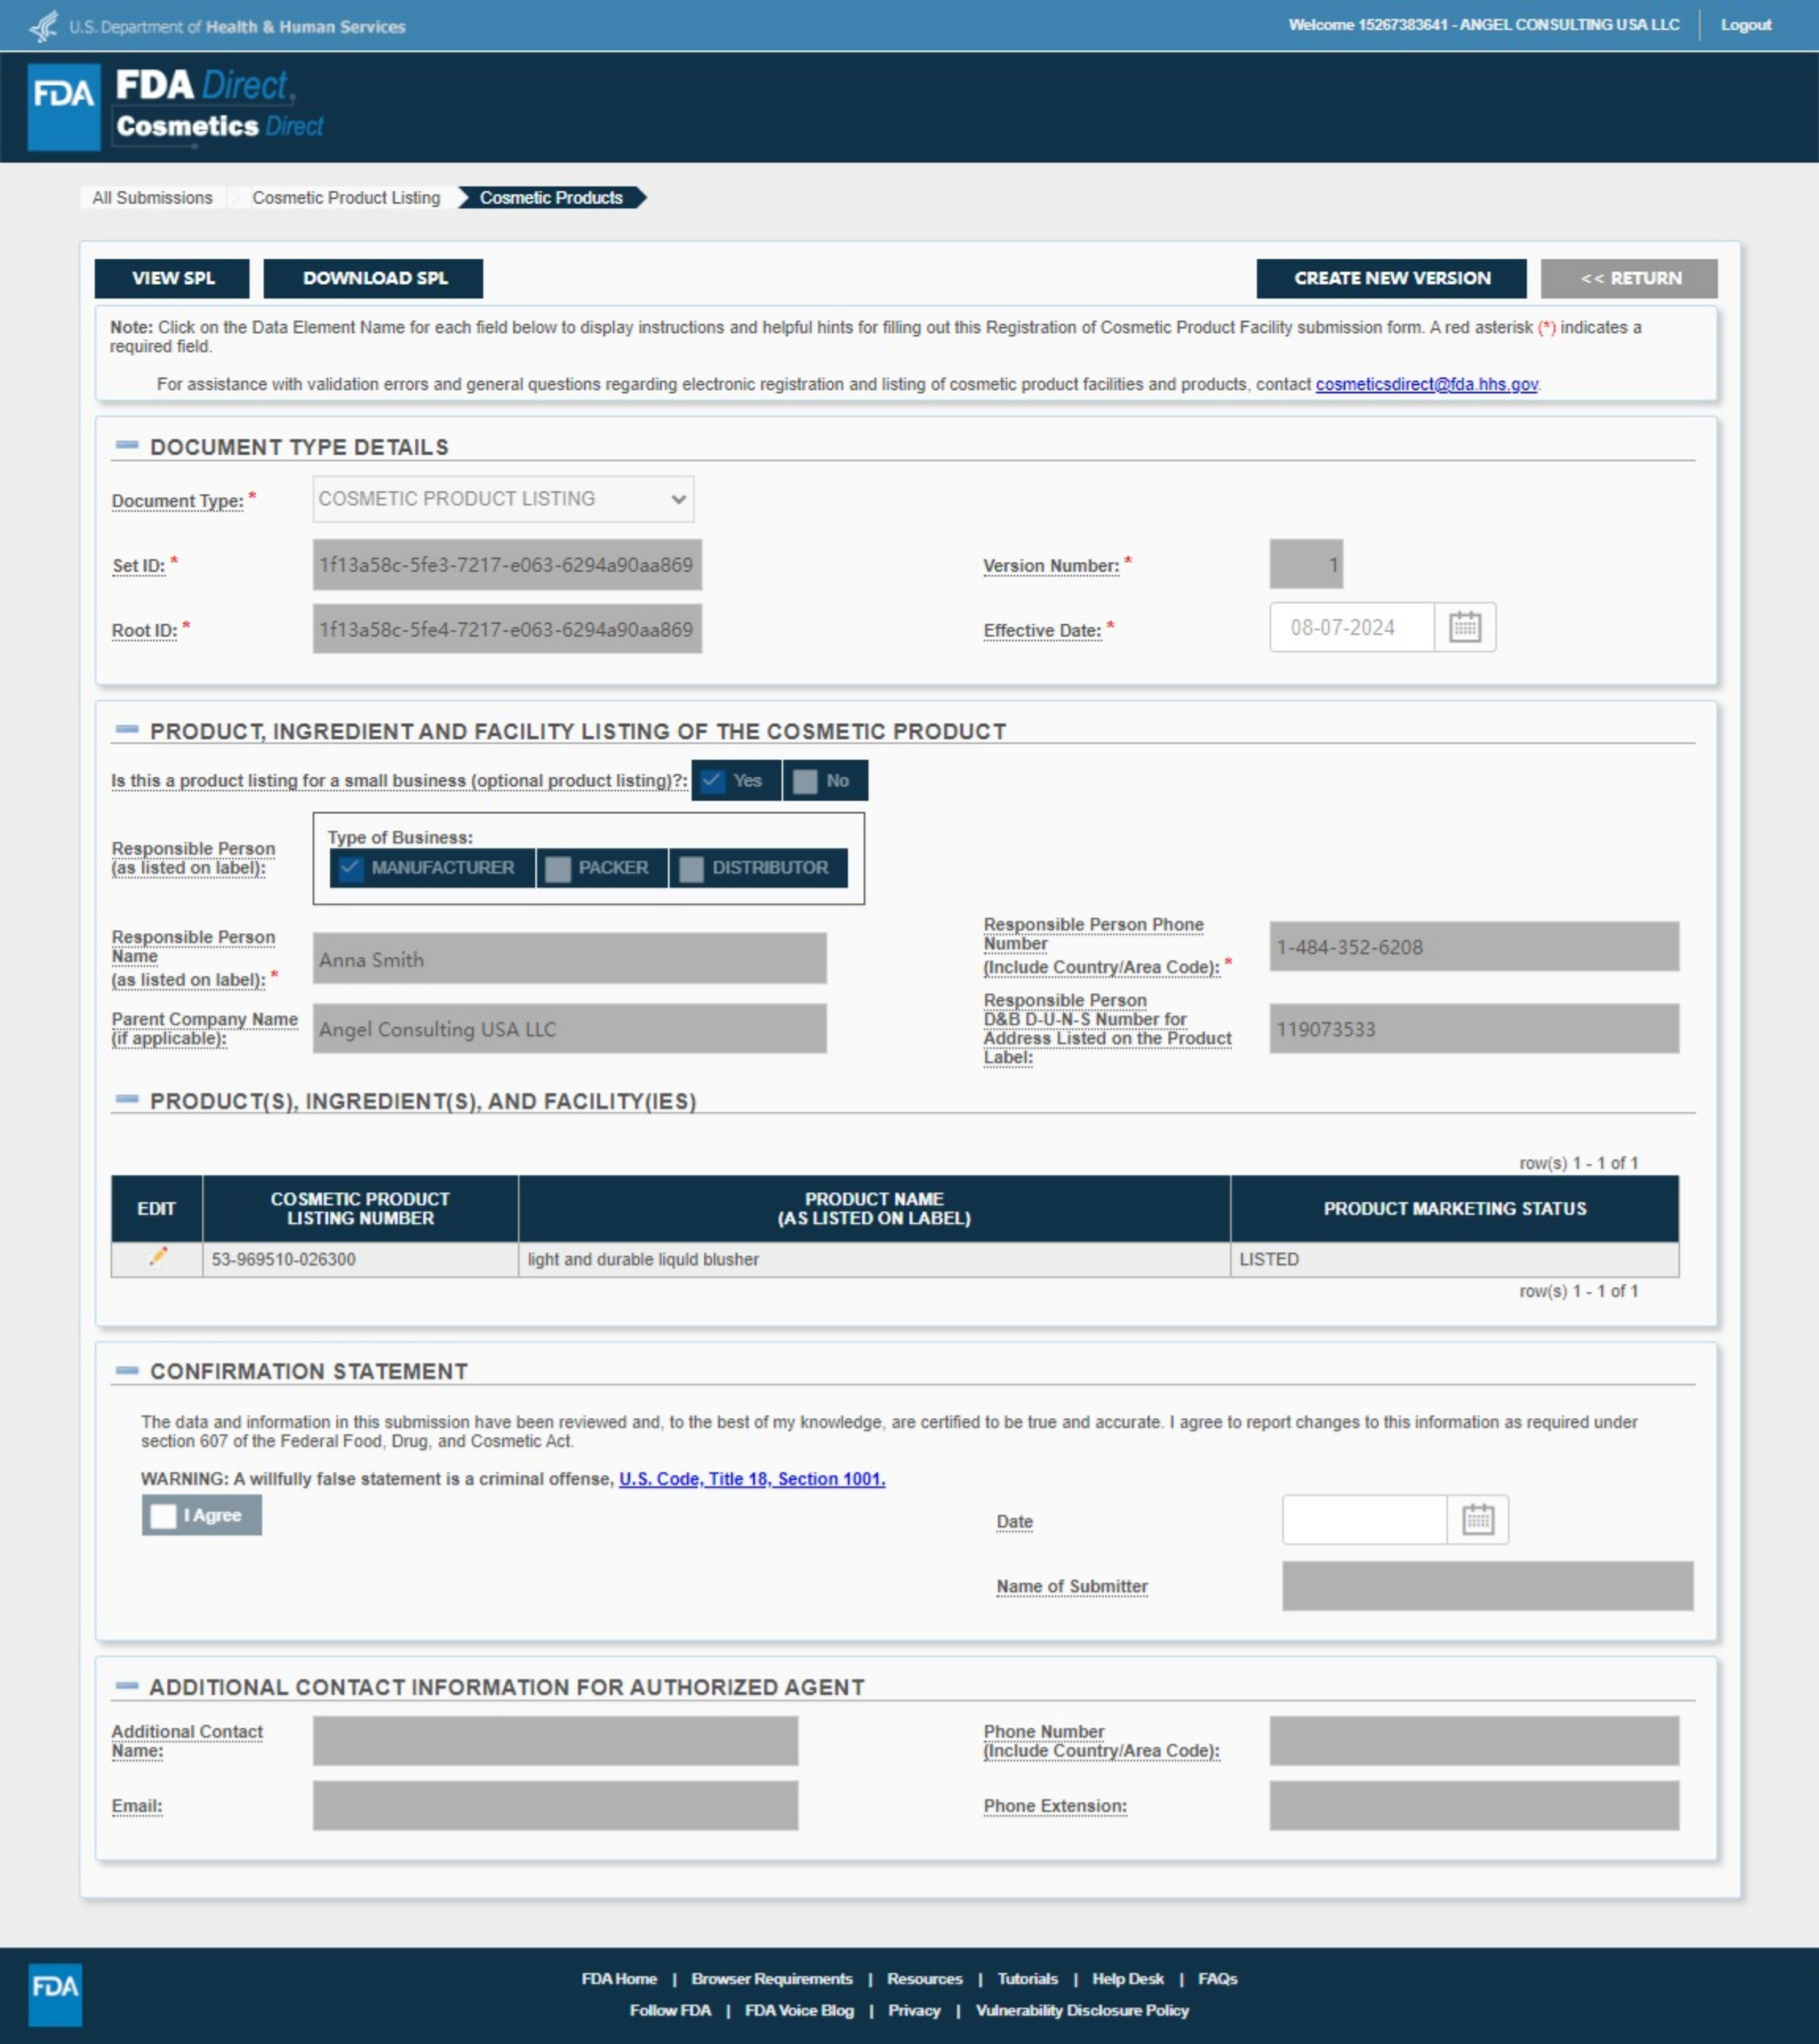Open the confirmation Date calendar picker
1819x2044 pixels.
tap(1477, 1520)
